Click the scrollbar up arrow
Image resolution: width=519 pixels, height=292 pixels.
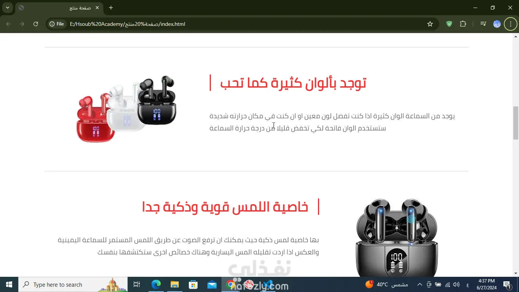(516, 36)
